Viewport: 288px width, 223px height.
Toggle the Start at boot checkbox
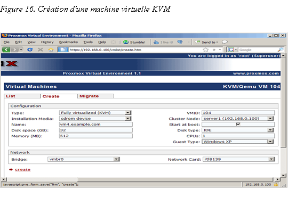[238, 124]
